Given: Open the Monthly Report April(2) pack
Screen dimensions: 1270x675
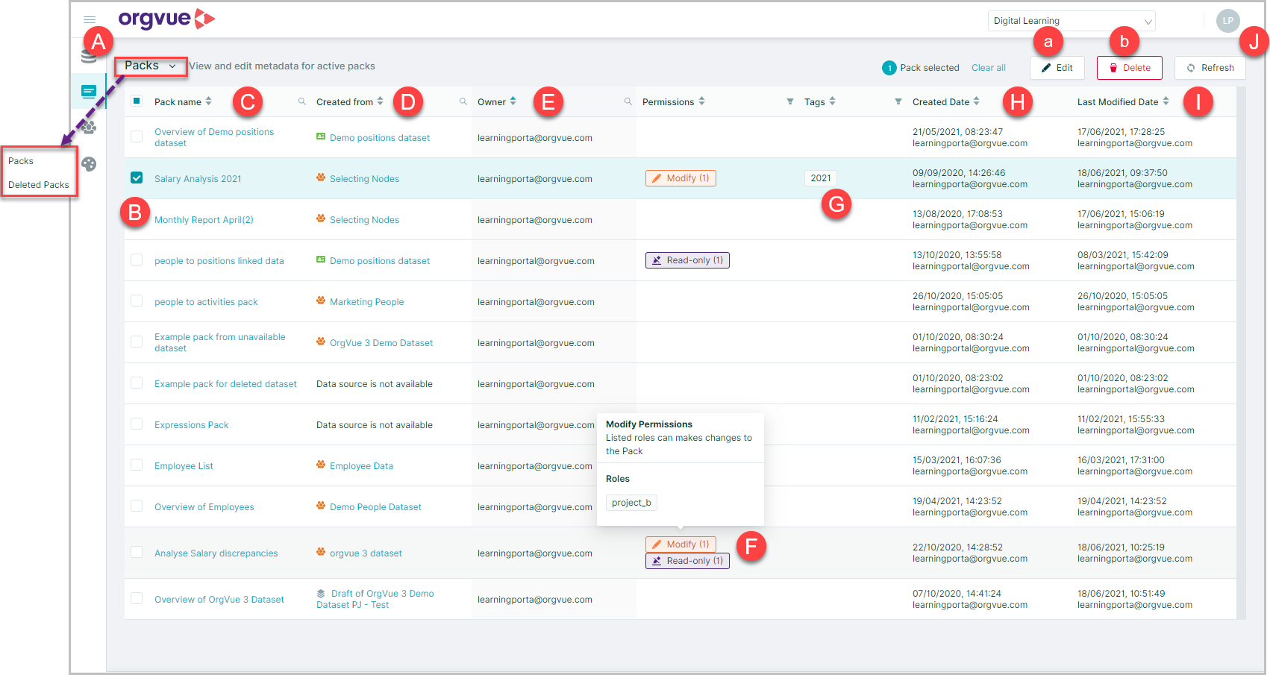Looking at the screenshot, I should pos(204,220).
